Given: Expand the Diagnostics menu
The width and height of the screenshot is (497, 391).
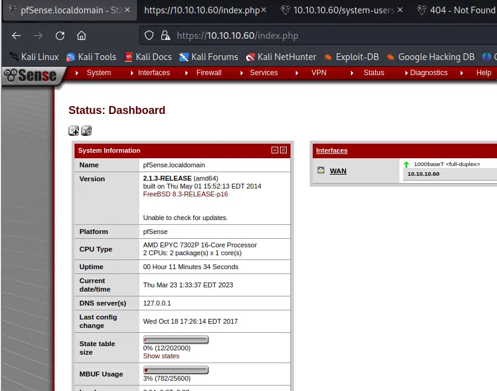Looking at the screenshot, I should click(429, 73).
